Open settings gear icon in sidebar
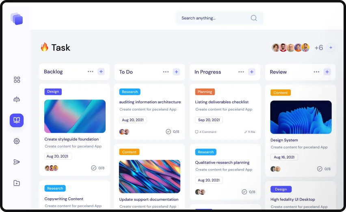The width and height of the screenshot is (346, 212). [17, 141]
